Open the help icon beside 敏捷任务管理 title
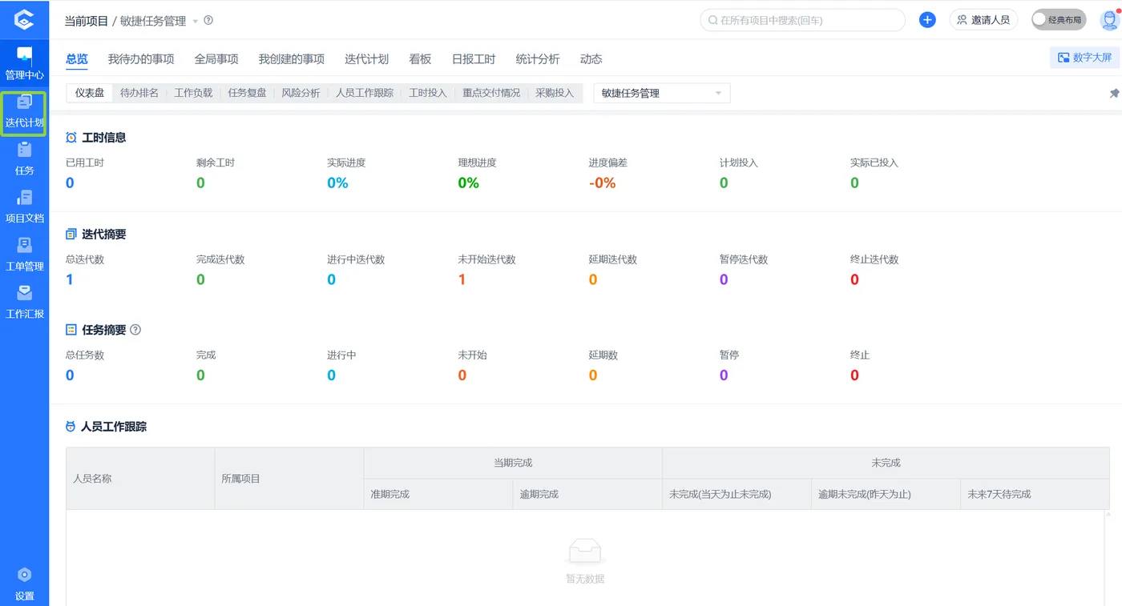1122x606 pixels. coord(208,21)
